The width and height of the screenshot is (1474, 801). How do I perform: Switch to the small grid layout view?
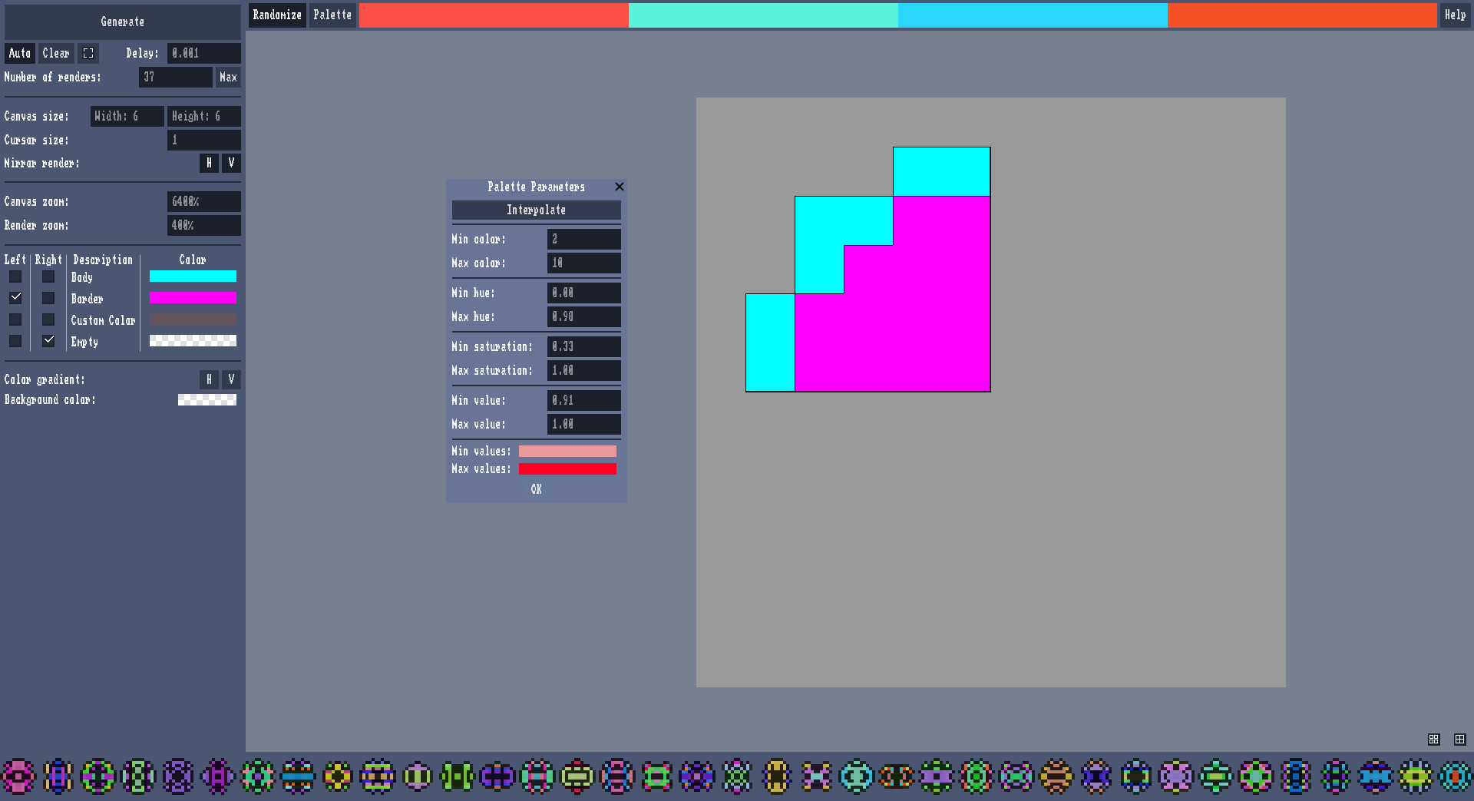pyautogui.click(x=1433, y=740)
